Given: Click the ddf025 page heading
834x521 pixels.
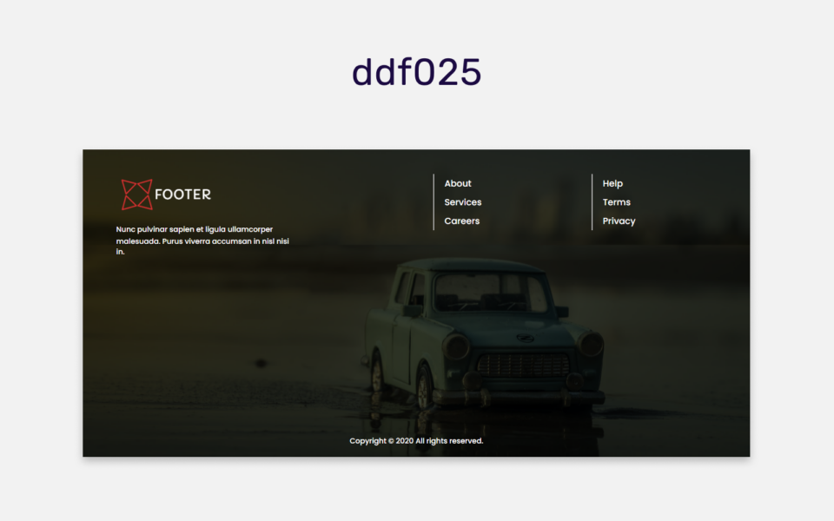Looking at the screenshot, I should [417, 72].
